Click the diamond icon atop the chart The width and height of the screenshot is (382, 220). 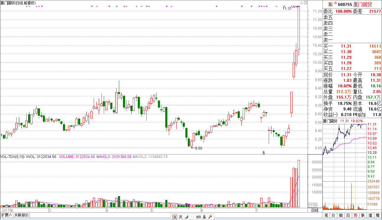point(301,3)
